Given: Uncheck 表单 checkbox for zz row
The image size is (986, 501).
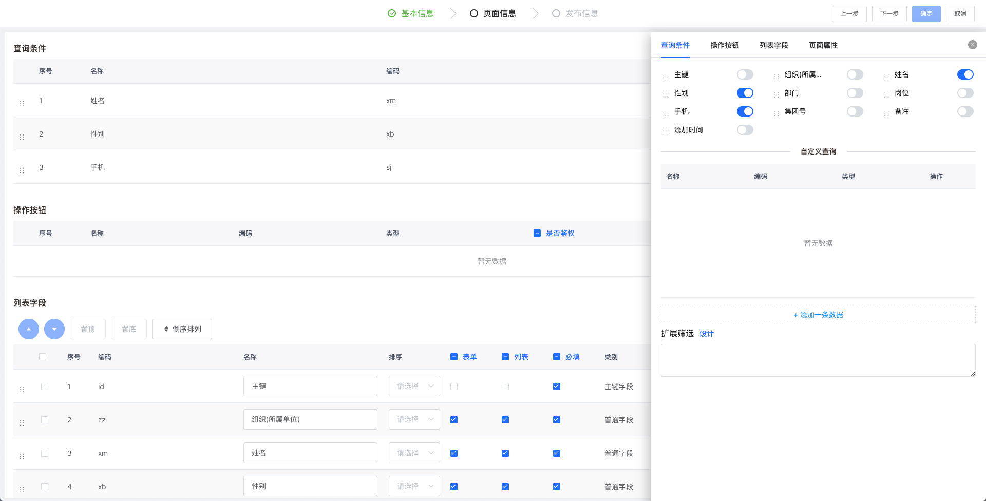Looking at the screenshot, I should [454, 420].
